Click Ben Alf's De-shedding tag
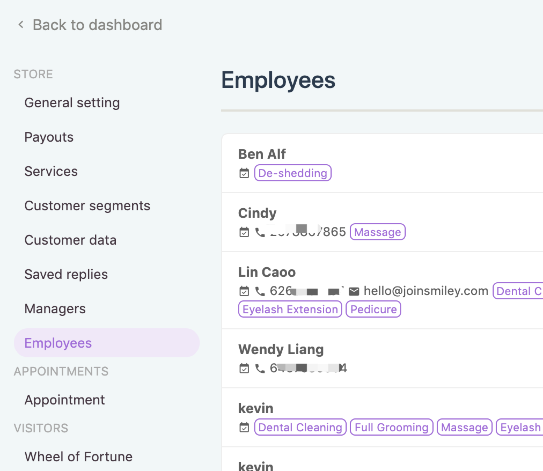The image size is (543, 471). pos(293,173)
